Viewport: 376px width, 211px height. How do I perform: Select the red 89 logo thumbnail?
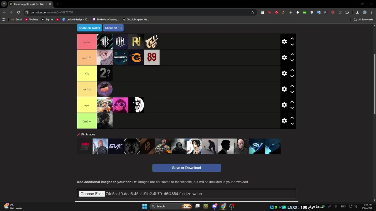[152, 57]
